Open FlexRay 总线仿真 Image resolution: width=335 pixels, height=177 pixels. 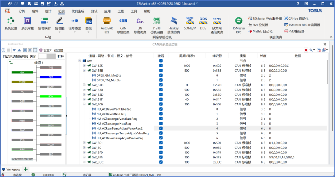tap(173, 26)
